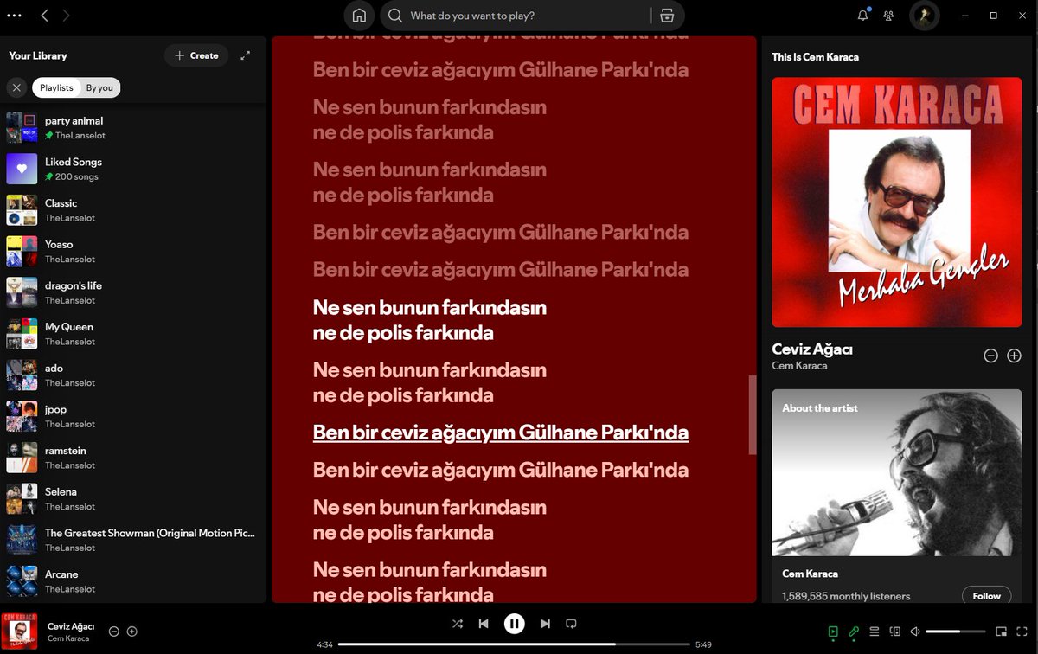This screenshot has height=654, width=1038.
Task: Open the About the artist card
Action: click(x=896, y=496)
